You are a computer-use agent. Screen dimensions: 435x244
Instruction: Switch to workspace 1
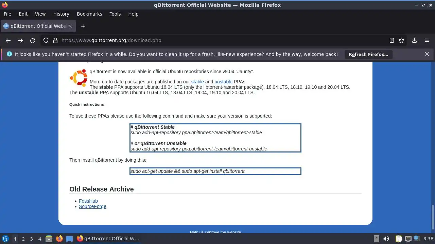click(x=15, y=239)
